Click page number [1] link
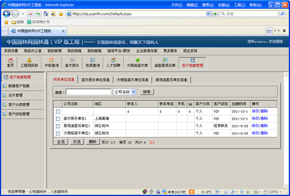This screenshot has width=290, height=196. 152,142
